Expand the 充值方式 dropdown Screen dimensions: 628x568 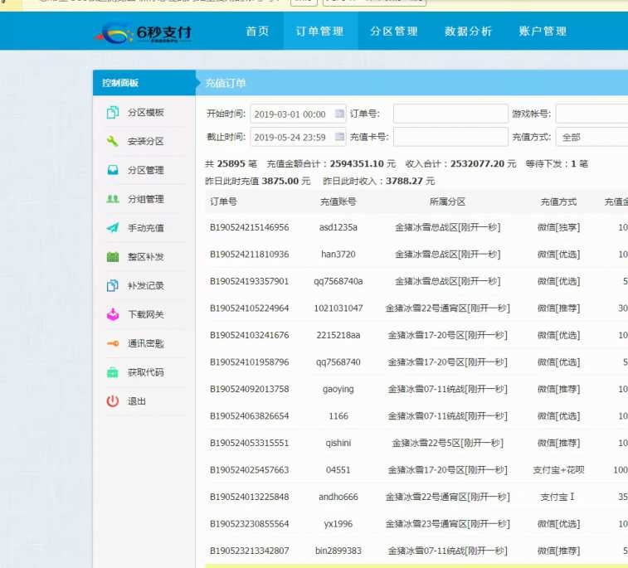point(591,138)
